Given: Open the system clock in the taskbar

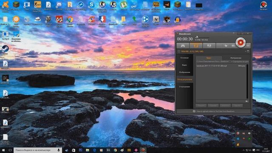Looking at the screenshot, I should pos(266,150).
